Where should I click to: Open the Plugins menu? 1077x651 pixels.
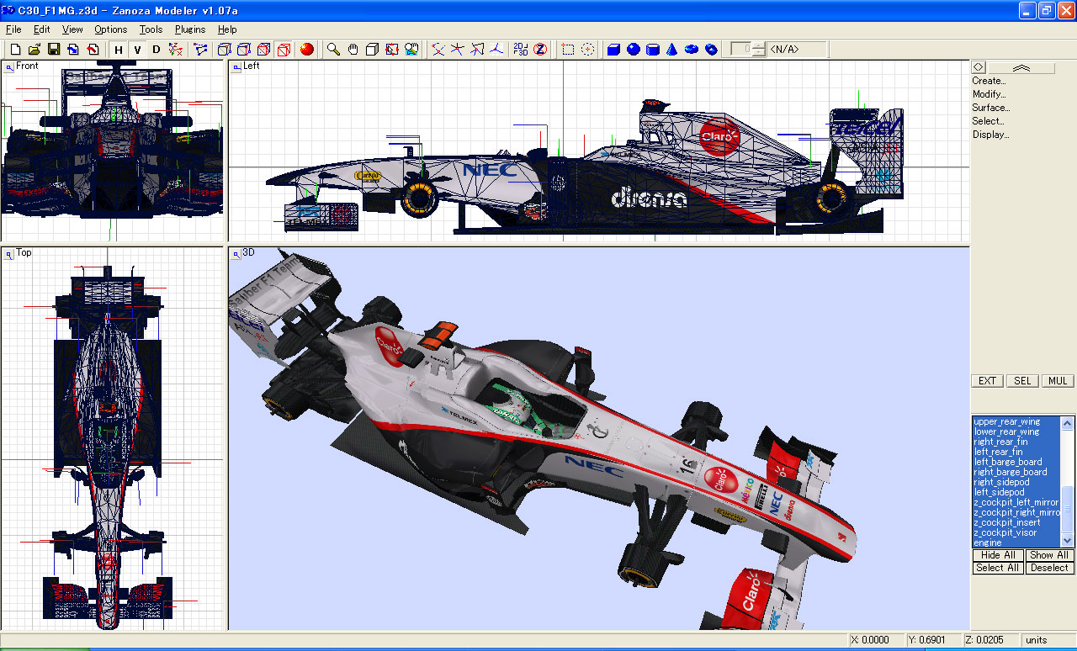190,29
